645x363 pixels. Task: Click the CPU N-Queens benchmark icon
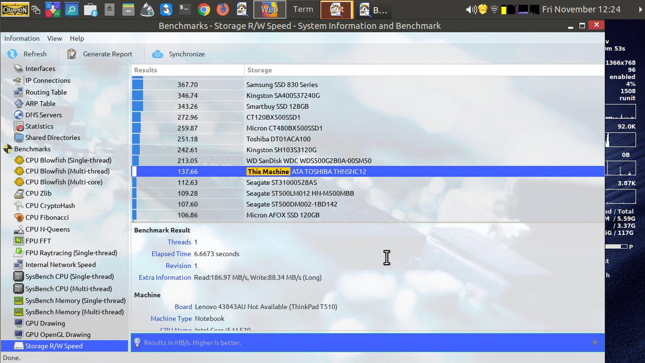(19, 229)
